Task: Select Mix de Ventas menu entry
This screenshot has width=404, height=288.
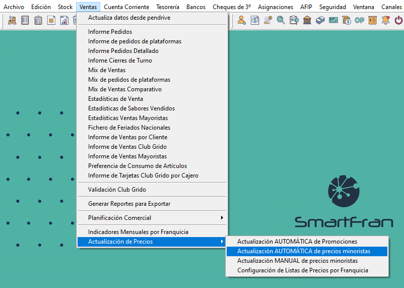Action: (x=107, y=70)
